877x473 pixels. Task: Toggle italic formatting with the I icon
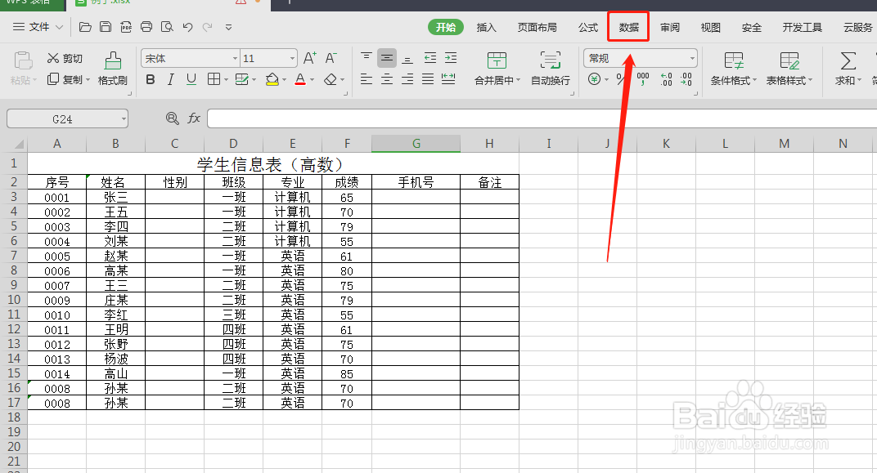(171, 79)
